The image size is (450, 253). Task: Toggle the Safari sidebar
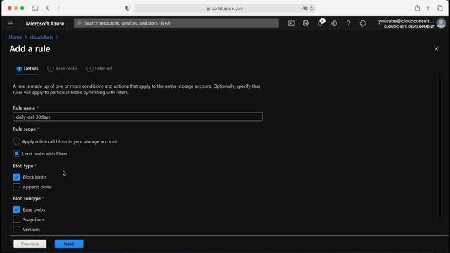pos(35,8)
